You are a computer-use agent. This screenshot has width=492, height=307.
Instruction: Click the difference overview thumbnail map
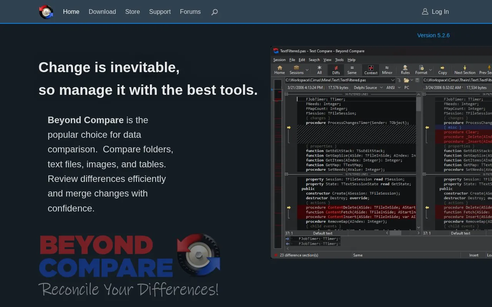tap(278, 164)
